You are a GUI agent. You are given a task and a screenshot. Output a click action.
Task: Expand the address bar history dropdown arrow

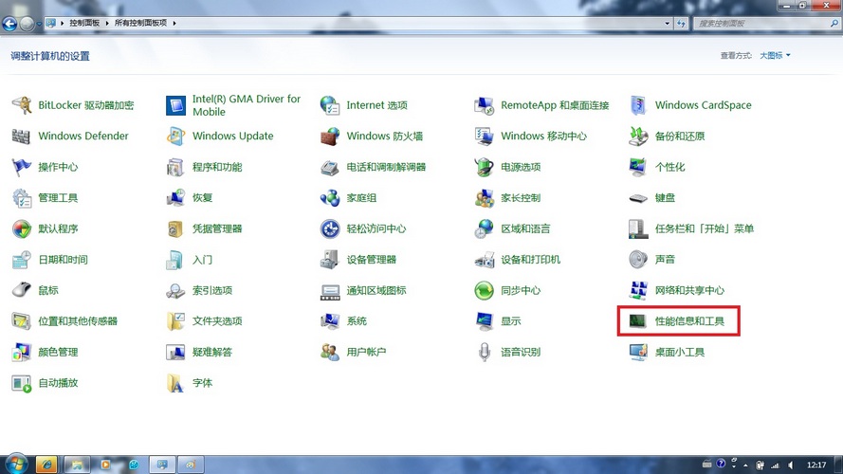tap(668, 23)
